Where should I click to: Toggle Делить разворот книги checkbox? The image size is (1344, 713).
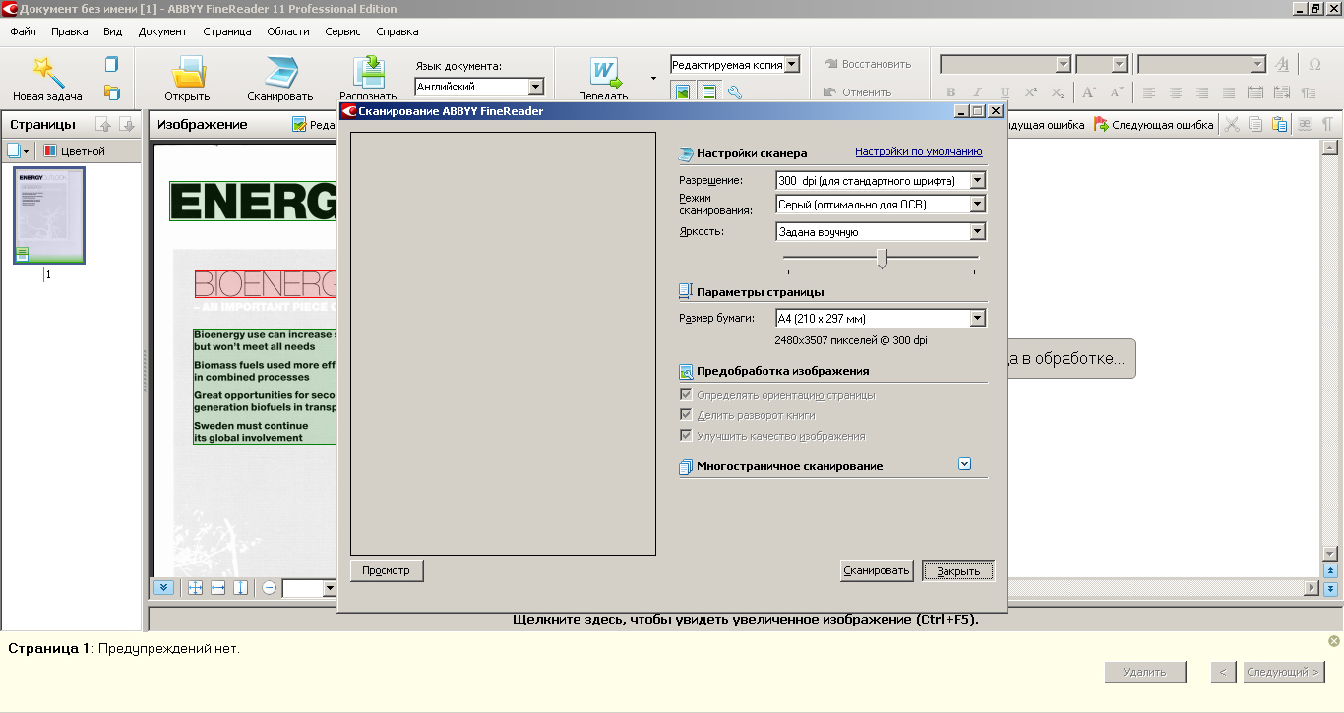point(686,415)
